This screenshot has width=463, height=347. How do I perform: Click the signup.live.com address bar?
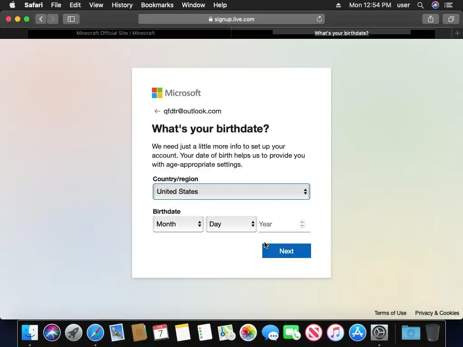pyautogui.click(x=231, y=19)
